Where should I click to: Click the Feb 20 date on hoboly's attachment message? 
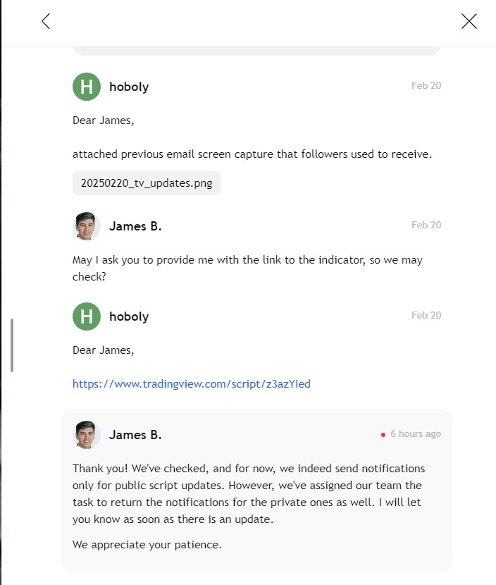[426, 85]
